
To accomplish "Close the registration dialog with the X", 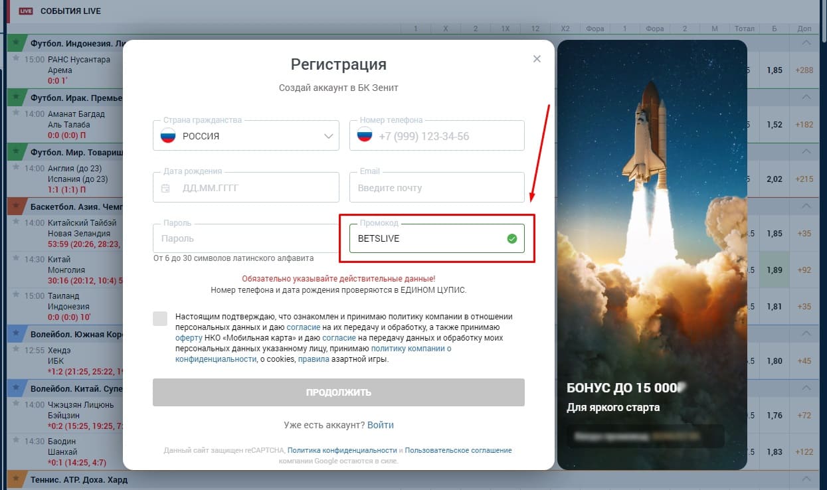I will 537,59.
